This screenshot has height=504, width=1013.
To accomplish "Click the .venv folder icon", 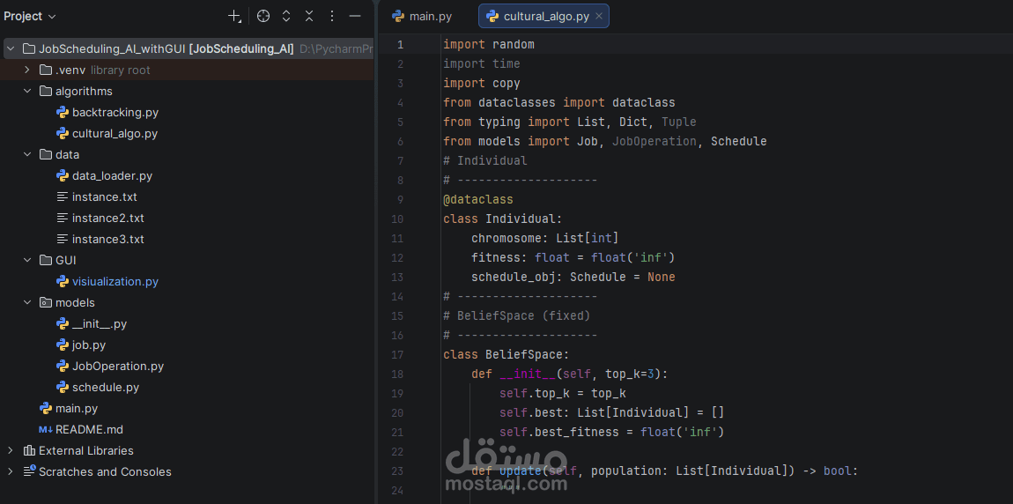I will [x=45, y=70].
